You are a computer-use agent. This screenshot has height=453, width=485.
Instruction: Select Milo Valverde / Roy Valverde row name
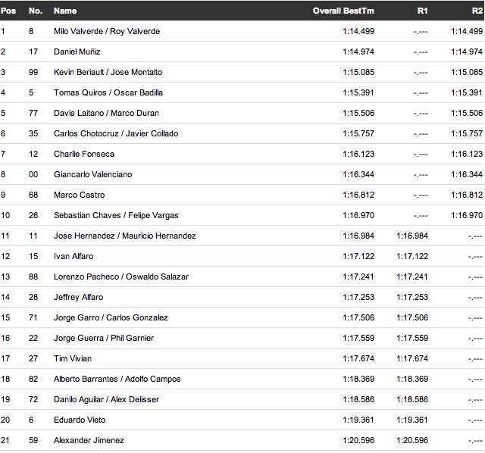coord(107,31)
